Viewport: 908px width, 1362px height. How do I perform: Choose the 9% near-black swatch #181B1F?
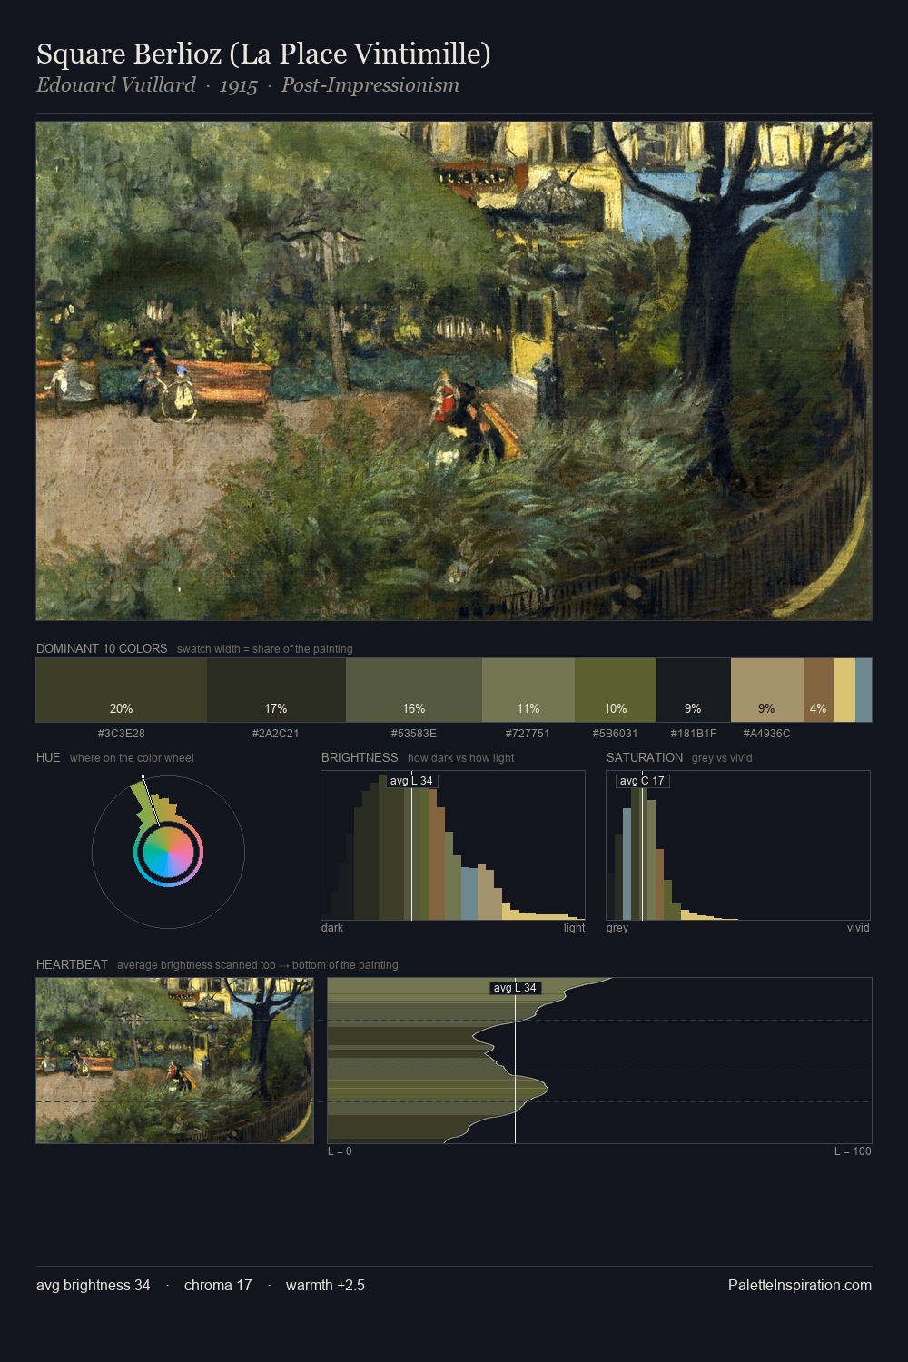tap(693, 690)
